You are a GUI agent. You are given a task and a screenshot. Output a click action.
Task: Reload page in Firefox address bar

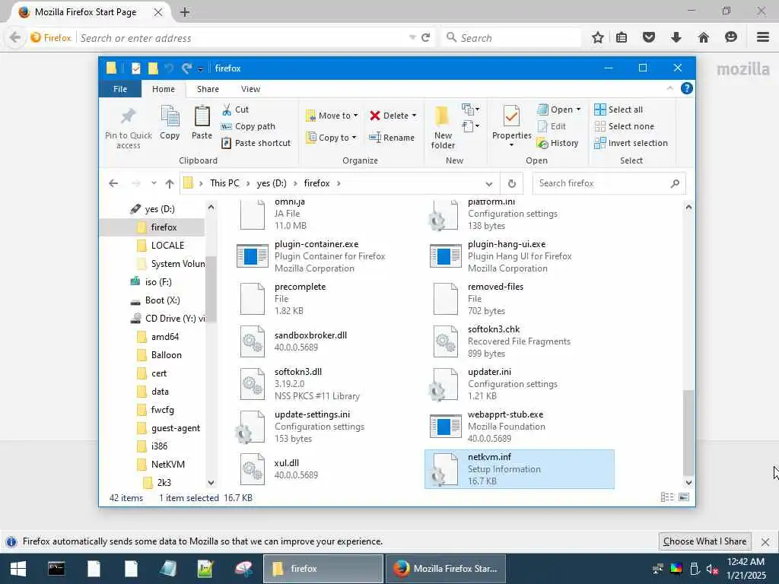tap(426, 38)
